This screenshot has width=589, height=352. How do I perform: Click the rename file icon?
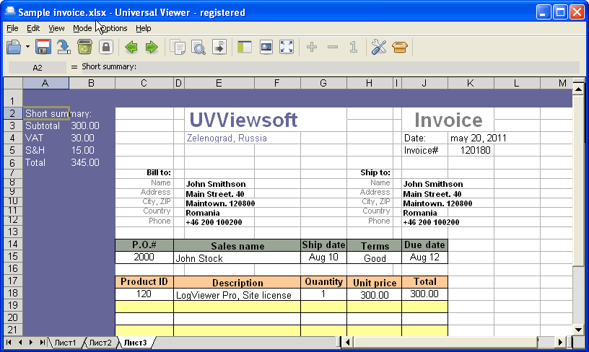[x=64, y=48]
